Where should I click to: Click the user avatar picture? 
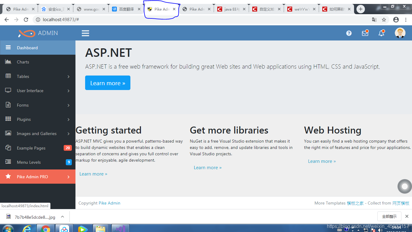coord(400,33)
